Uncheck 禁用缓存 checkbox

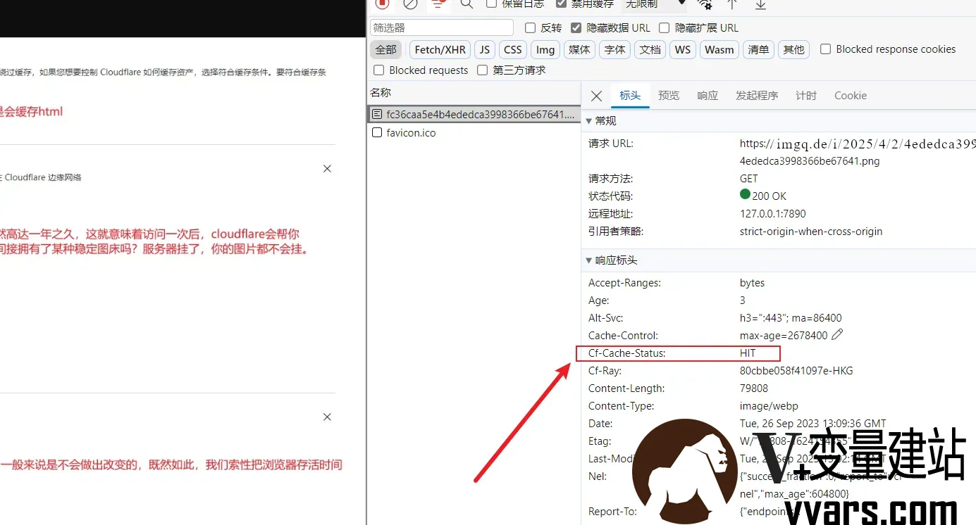click(x=561, y=4)
